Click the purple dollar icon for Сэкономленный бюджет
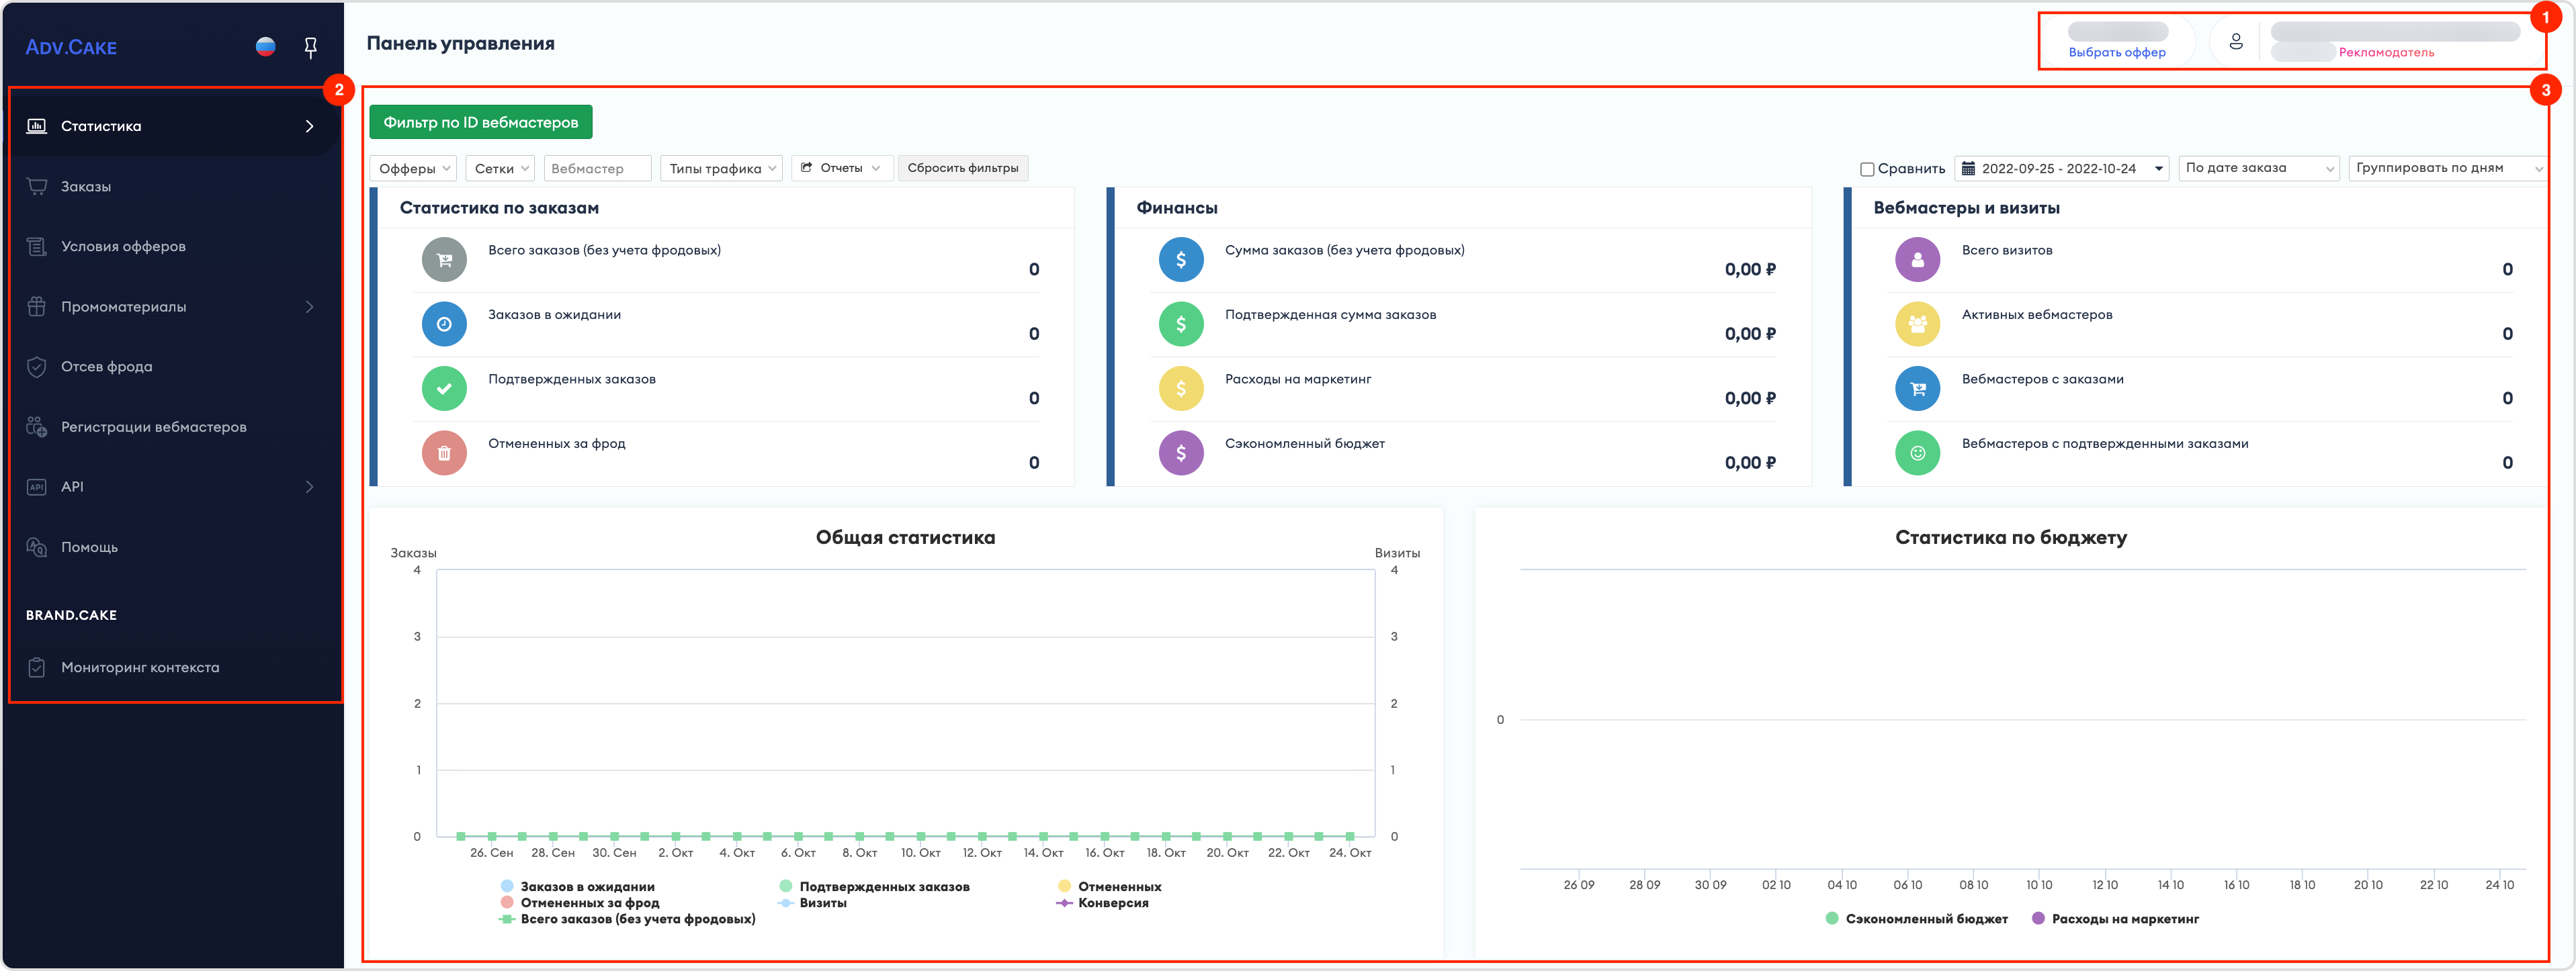The height and width of the screenshot is (971, 2576). click(x=1181, y=453)
